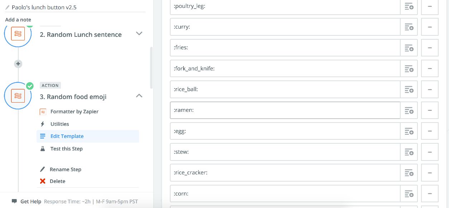Select Utilities in step 3 menu
The width and height of the screenshot is (449, 208).
click(59, 124)
